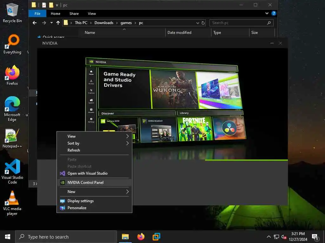Open Display settings from context menu

tap(95, 201)
